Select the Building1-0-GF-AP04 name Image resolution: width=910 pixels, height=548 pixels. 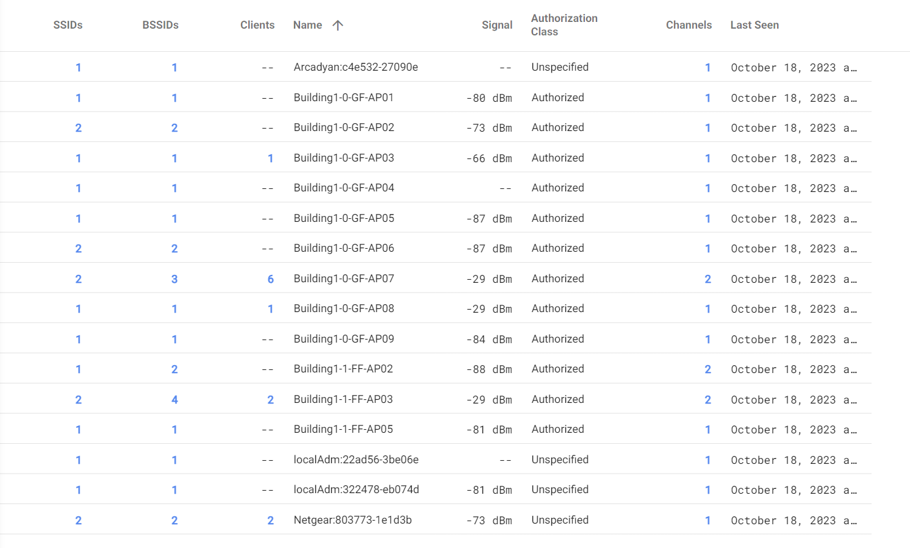coord(344,188)
